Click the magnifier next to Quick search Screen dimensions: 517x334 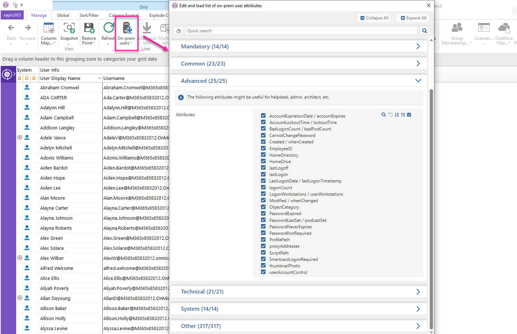pos(425,31)
